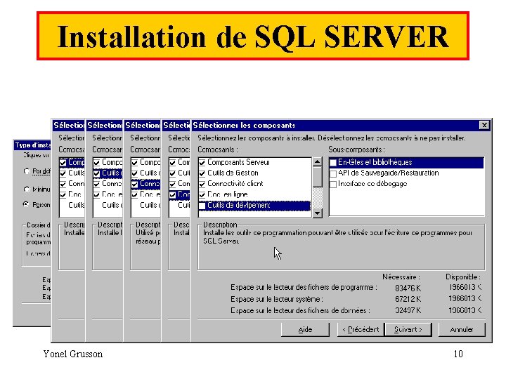This screenshot has width=506, height=379.
Task: Click the front dialog title 'Sélectionner les composants'
Action: coord(244,125)
